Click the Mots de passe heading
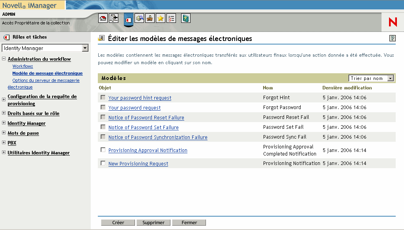Screen dimensions: 404x230 pyautogui.click(x=23, y=133)
